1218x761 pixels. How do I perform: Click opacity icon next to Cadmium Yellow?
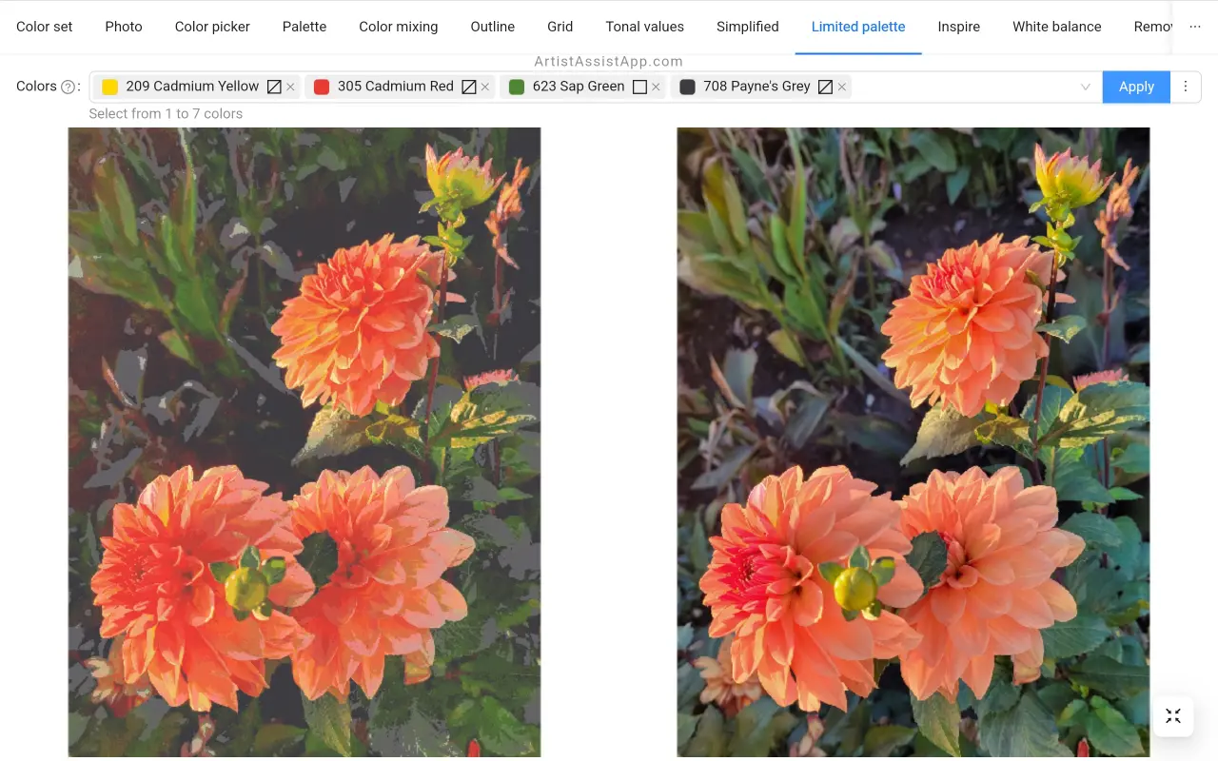pyautogui.click(x=274, y=87)
